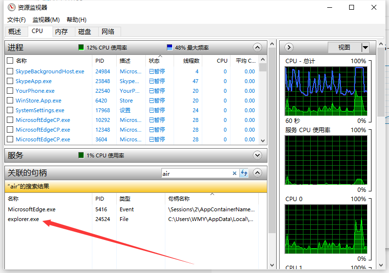Collapse the graph pane with arrow button
Screen dimensions: 389x273
[x=289, y=47]
